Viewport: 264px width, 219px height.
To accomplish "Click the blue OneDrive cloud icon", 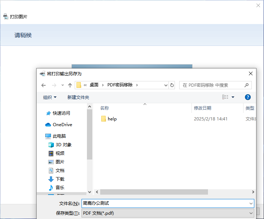I will pos(48,125).
